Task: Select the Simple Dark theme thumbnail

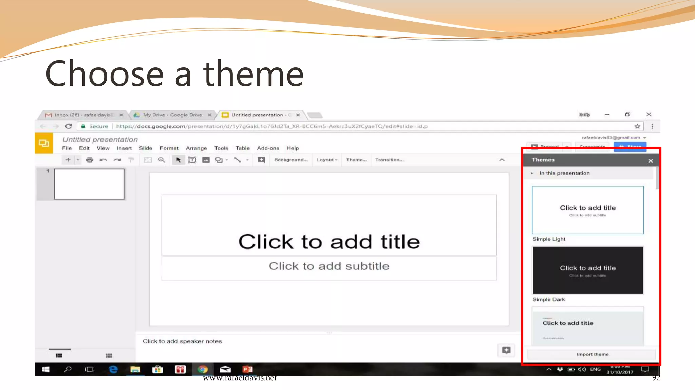Action: pyautogui.click(x=587, y=270)
